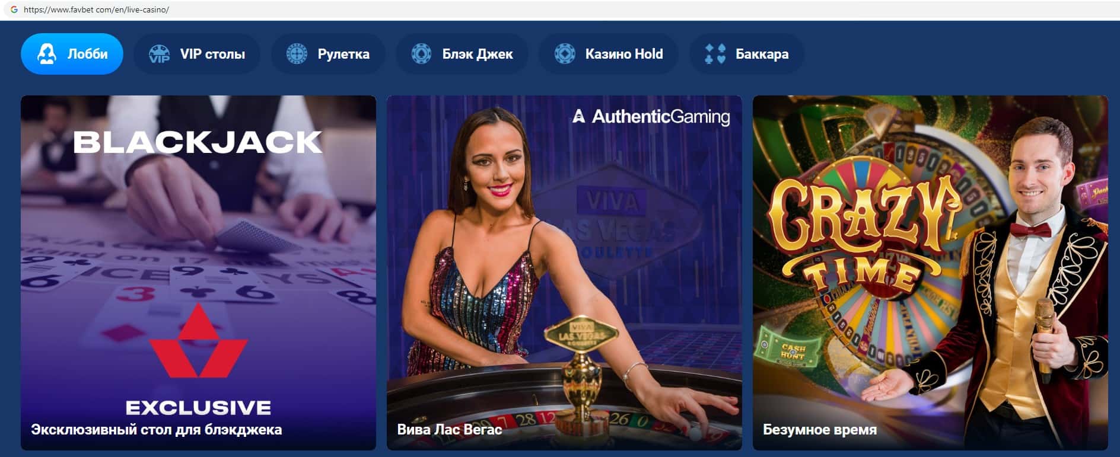Click the Лобби dealer avatar icon

47,54
